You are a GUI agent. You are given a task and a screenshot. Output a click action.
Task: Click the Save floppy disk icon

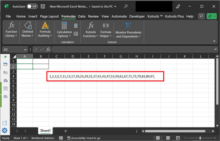click(43, 6)
